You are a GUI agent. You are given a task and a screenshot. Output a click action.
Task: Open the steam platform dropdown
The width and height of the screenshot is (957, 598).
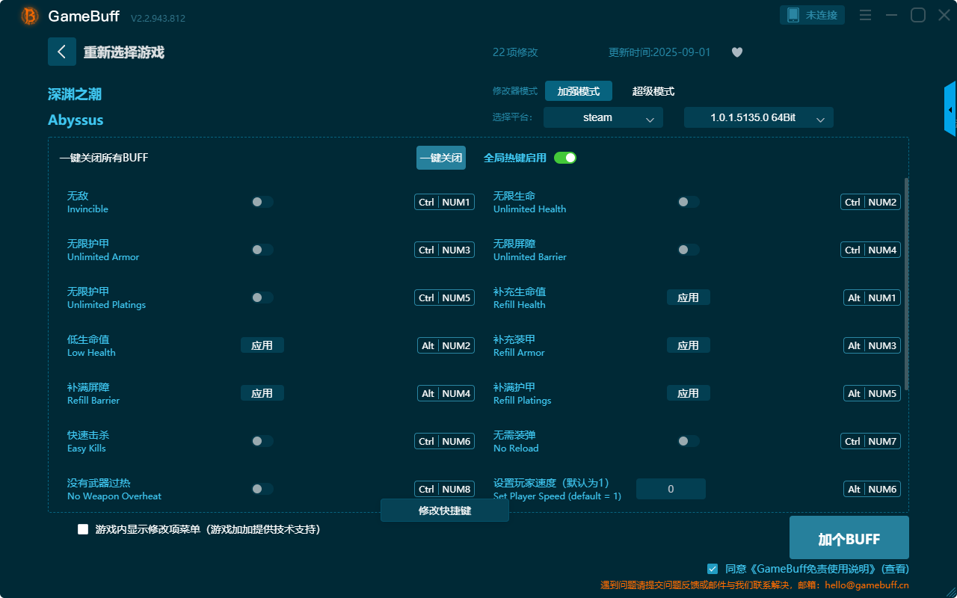coord(603,117)
